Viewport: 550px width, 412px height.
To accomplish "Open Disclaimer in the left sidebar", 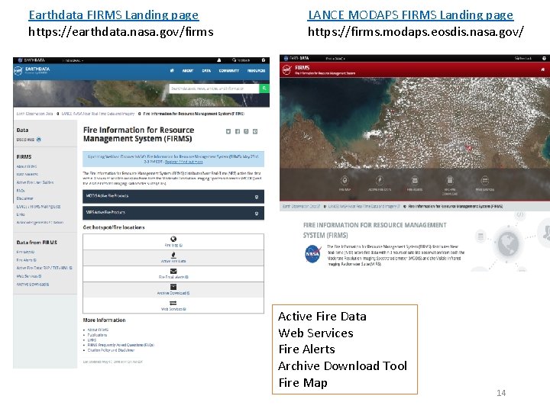I will 24,198.
